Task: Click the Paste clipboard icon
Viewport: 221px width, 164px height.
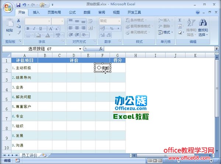Action: (10, 23)
